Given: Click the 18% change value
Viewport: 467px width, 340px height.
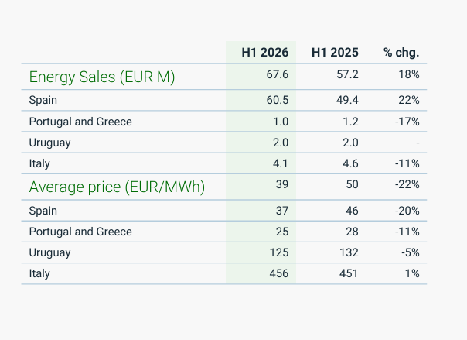Looking at the screenshot, I should [409, 74].
